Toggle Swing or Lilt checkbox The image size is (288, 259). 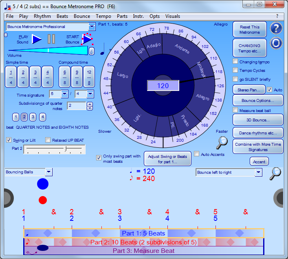(x=9, y=140)
